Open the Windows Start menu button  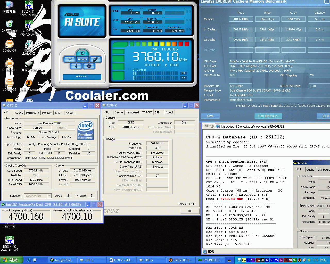(x=12, y=260)
